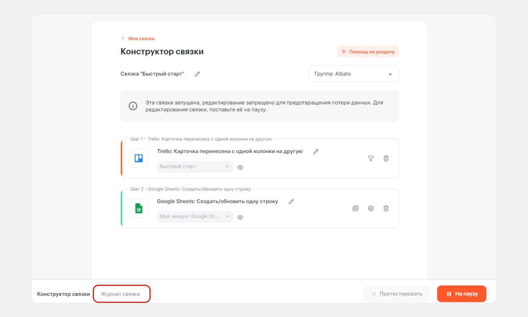This screenshot has height=317, width=528.
Task: Open "Помощь по разделу" help button
Action: click(x=368, y=52)
